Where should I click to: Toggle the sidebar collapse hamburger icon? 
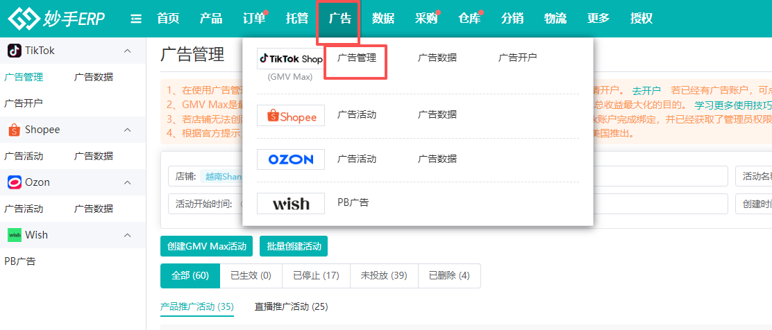(136, 19)
